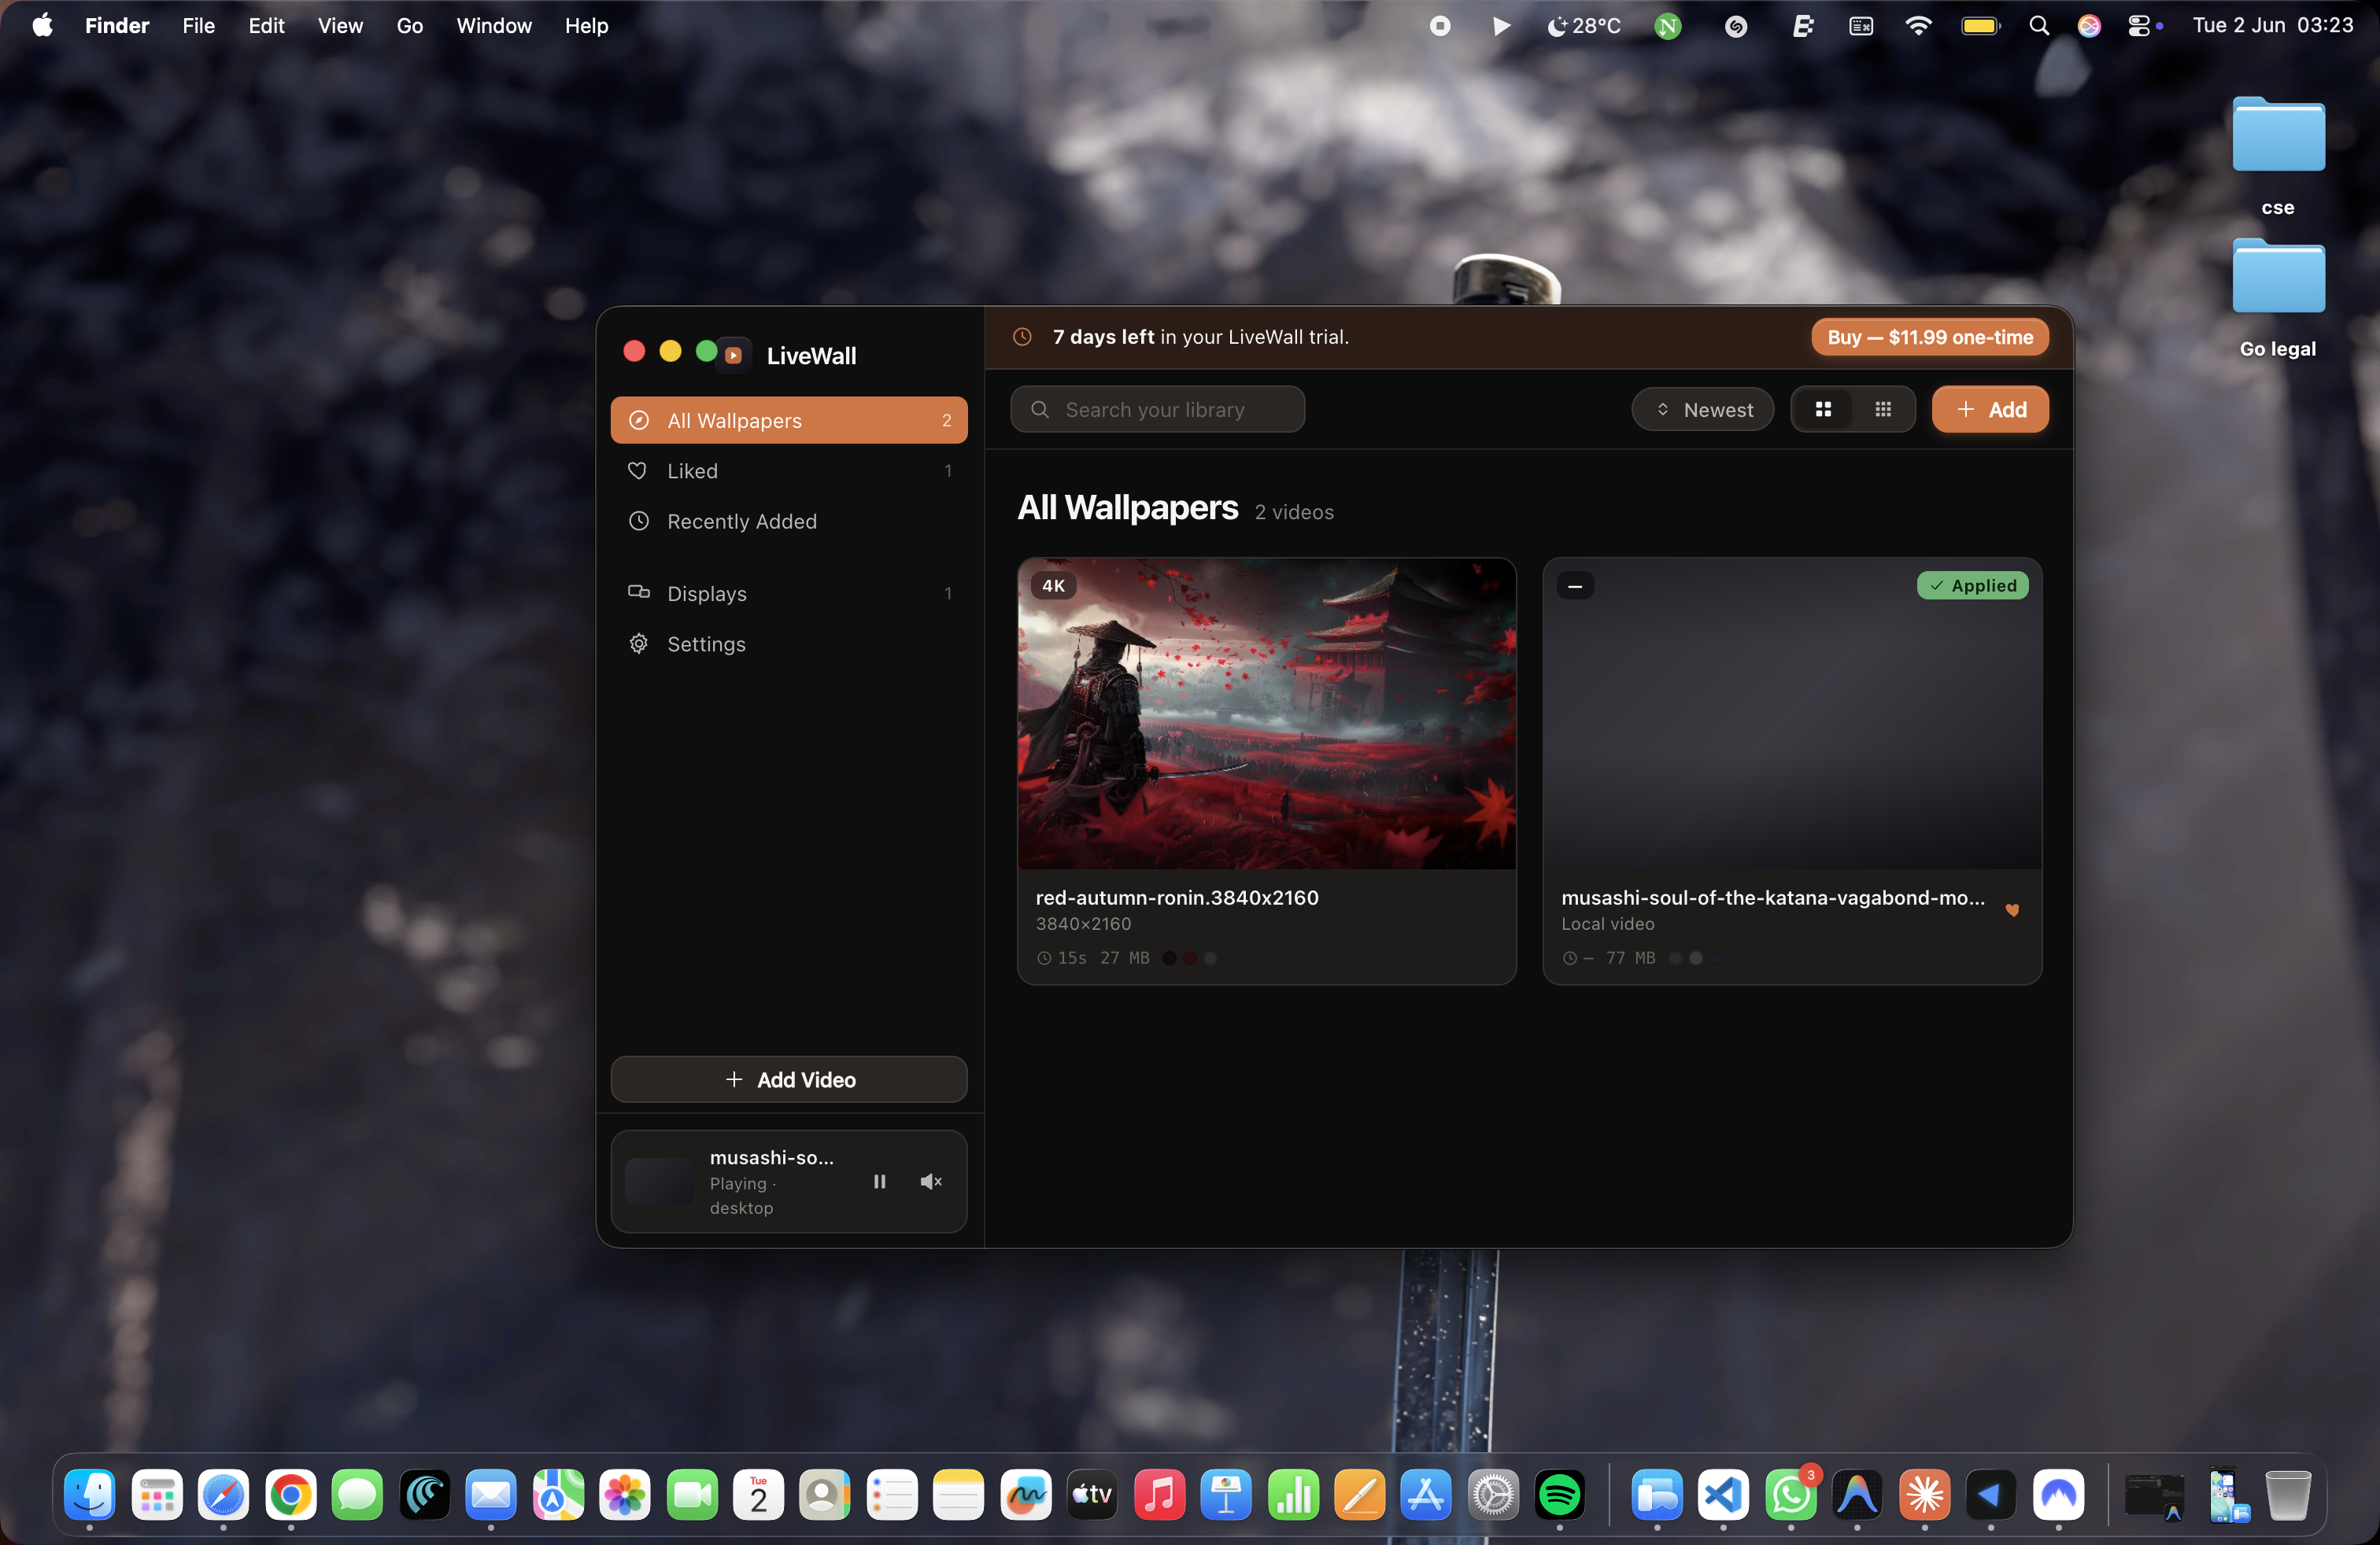
Task: Select the musashi wallpaper thumbnail
Action: pos(1791,714)
